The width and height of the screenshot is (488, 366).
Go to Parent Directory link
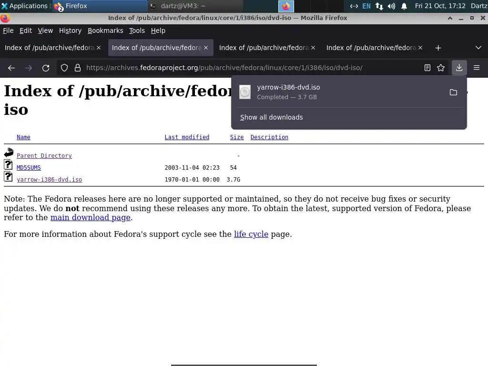(44, 156)
